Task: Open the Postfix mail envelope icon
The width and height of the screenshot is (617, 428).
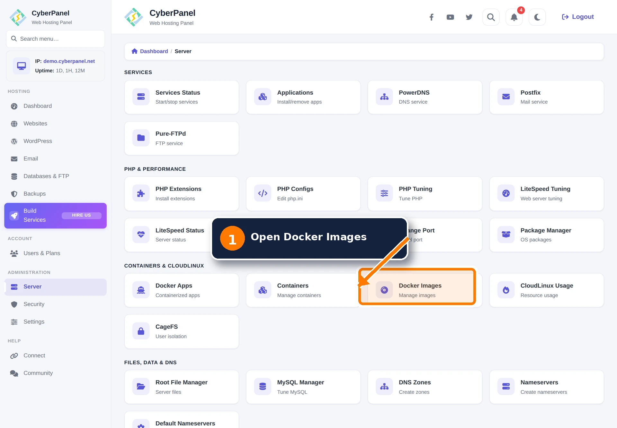Action: click(x=506, y=97)
